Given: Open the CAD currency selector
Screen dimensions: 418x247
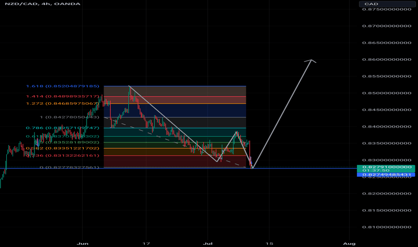Looking at the screenshot, I should pos(387,4).
